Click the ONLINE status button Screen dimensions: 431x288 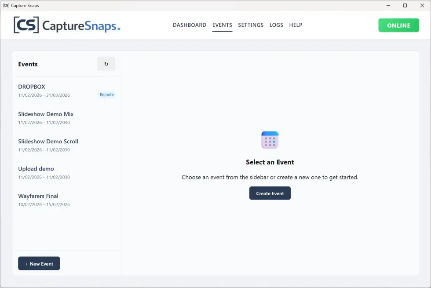pyautogui.click(x=398, y=26)
